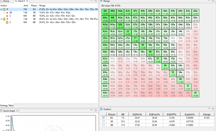The image size is (216, 131).
Task: Click the lock icon on the BB 940 call row
Action: 7,22
